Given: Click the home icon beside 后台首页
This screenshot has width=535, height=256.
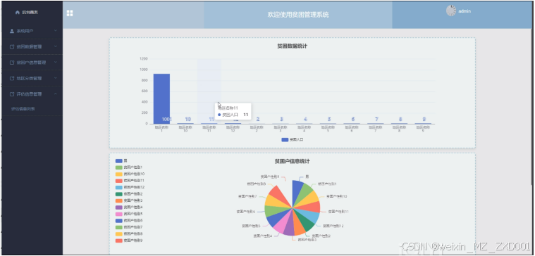Looking at the screenshot, I should coord(18,12).
